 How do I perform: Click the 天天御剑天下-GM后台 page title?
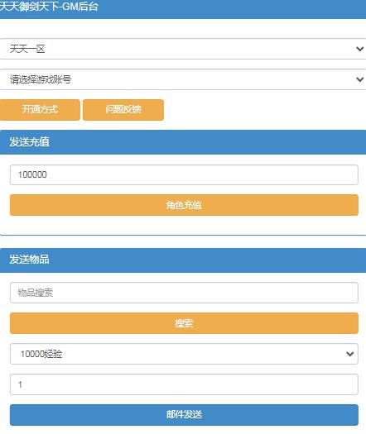click(x=49, y=7)
